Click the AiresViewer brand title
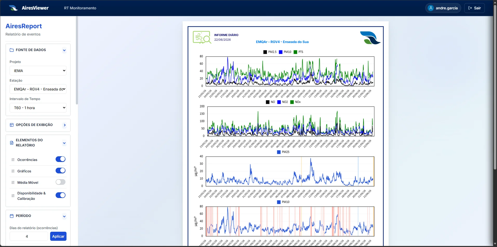Viewport: 497px width, 247px height. [x=35, y=8]
